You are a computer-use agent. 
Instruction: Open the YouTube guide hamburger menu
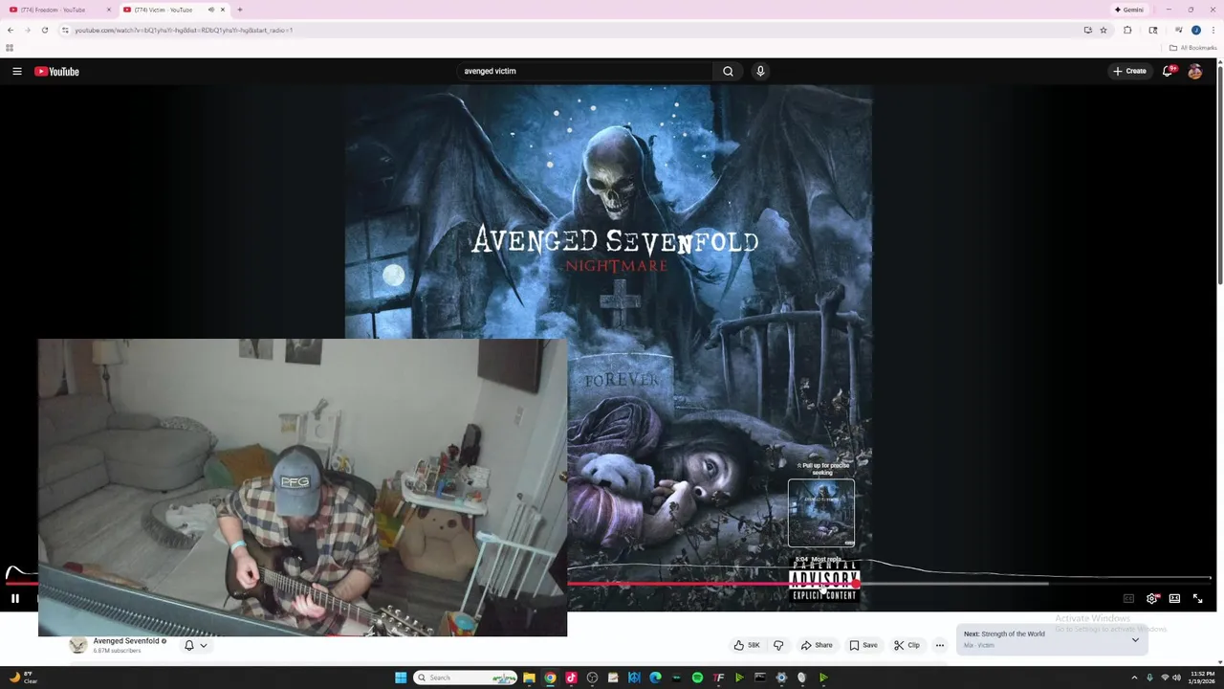pos(16,71)
